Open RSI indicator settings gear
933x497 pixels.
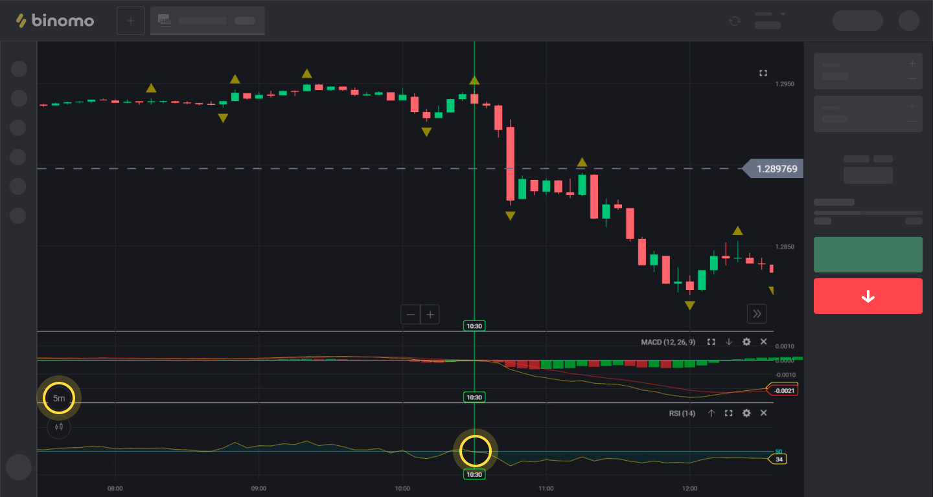(746, 413)
